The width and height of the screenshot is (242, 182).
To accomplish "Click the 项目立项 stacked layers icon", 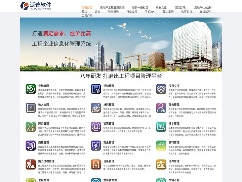I will [x=161, y=89].
